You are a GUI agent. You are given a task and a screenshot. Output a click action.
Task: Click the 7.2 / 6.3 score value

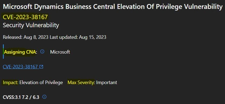(x=30, y=97)
